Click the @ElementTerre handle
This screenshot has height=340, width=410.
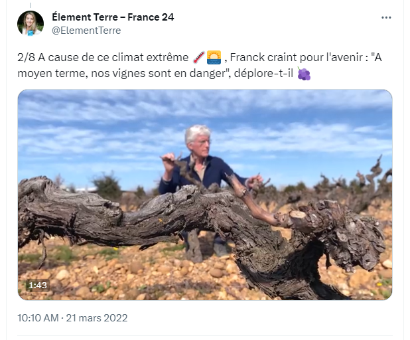pos(86,31)
